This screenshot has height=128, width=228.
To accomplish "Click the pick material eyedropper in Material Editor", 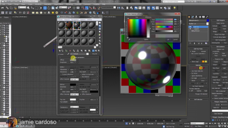I will pos(68,54).
